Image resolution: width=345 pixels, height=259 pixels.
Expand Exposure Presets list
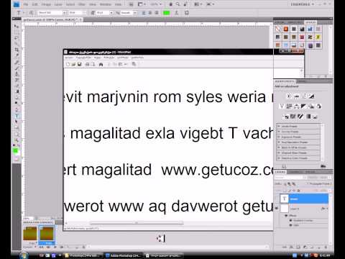[279, 137]
